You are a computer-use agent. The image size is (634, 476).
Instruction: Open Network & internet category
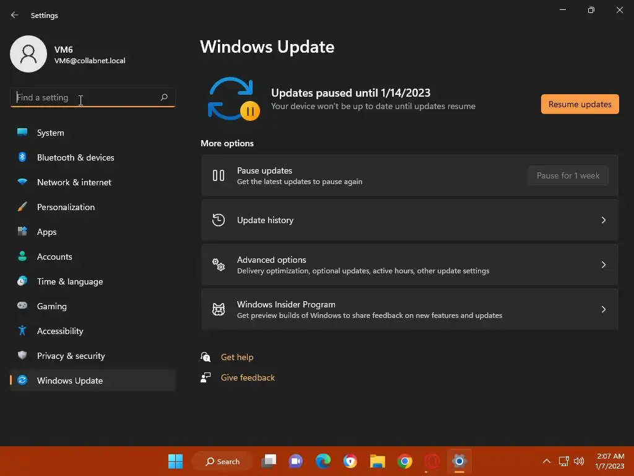point(93,182)
